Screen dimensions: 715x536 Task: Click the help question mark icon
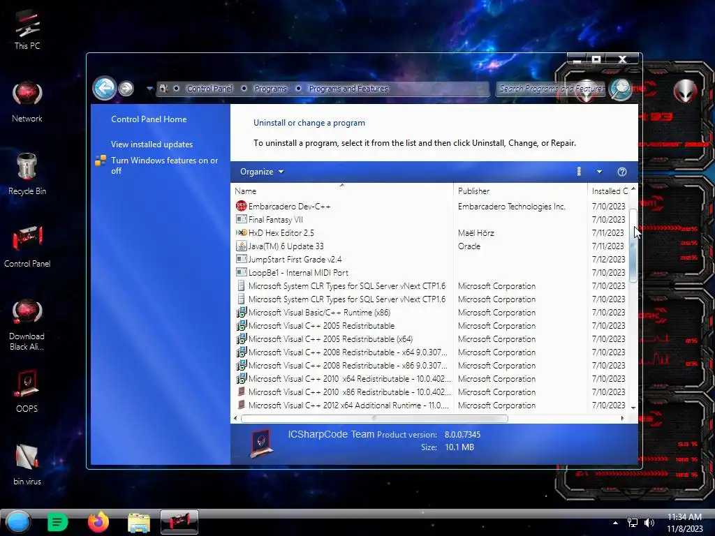621,172
